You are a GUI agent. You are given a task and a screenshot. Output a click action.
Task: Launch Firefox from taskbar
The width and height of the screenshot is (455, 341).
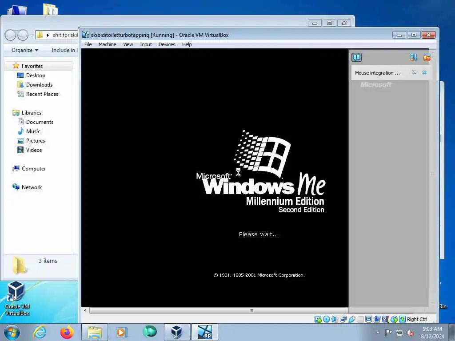coord(67,332)
